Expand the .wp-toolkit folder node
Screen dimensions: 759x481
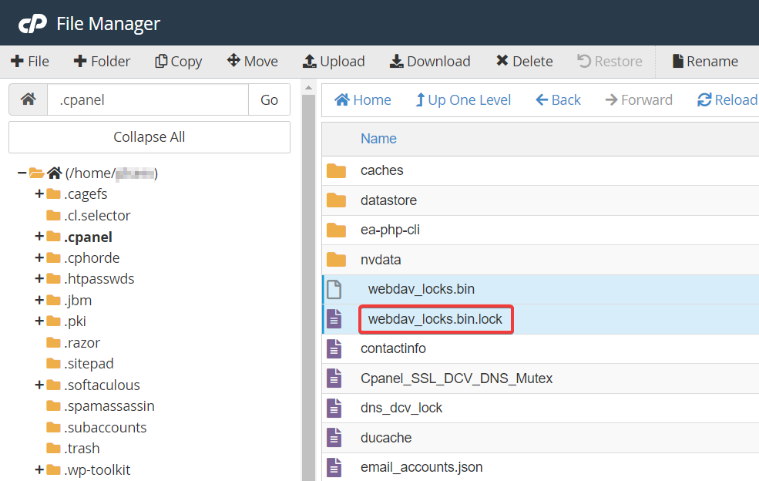pos(39,469)
